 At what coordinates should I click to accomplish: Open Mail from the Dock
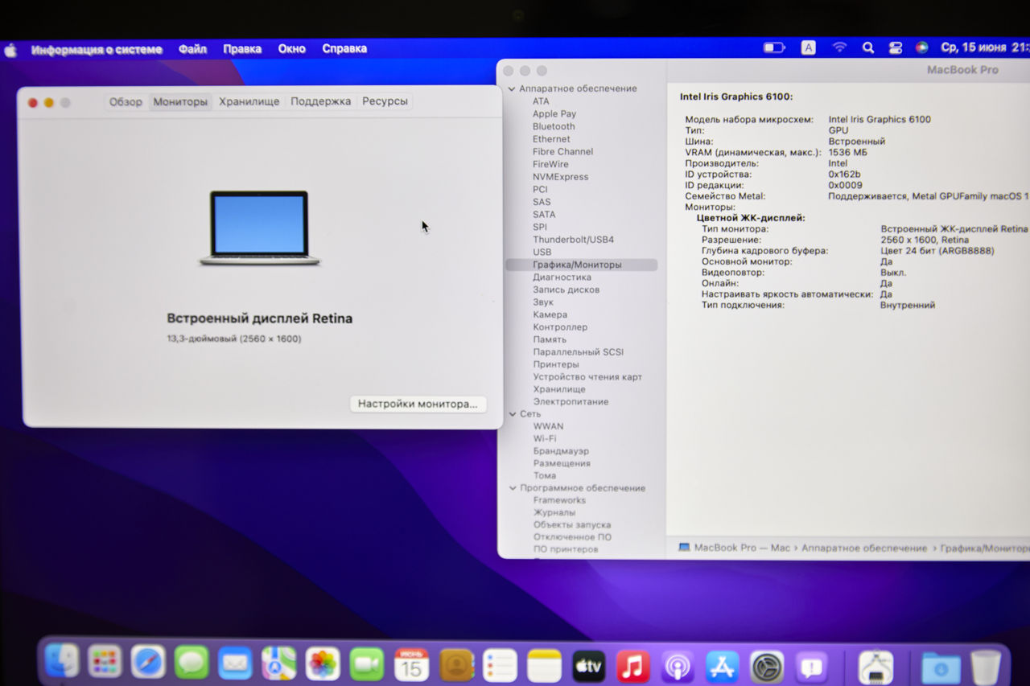click(235, 663)
